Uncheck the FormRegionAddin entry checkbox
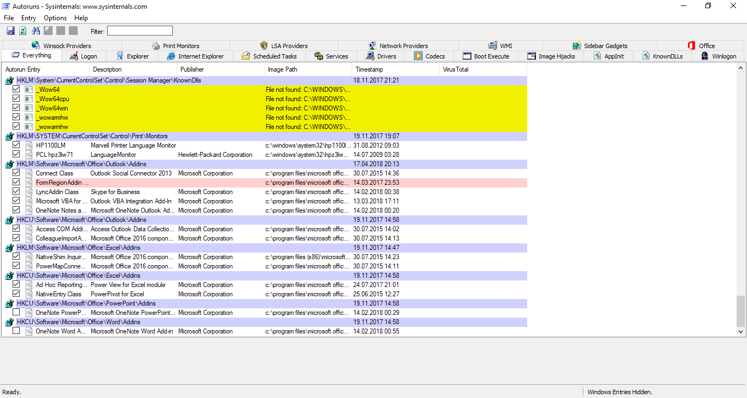747x398 pixels. (x=16, y=183)
